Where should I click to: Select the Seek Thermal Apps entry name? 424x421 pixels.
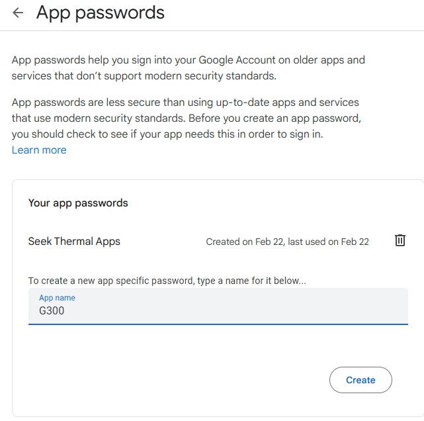tap(74, 242)
